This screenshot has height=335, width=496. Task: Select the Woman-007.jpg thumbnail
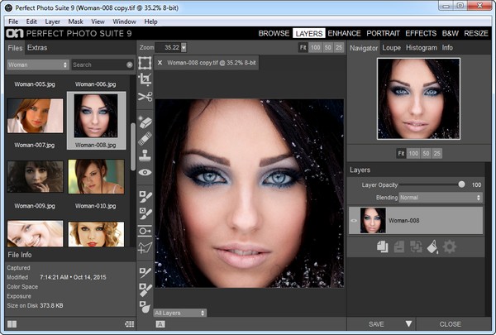(35, 117)
